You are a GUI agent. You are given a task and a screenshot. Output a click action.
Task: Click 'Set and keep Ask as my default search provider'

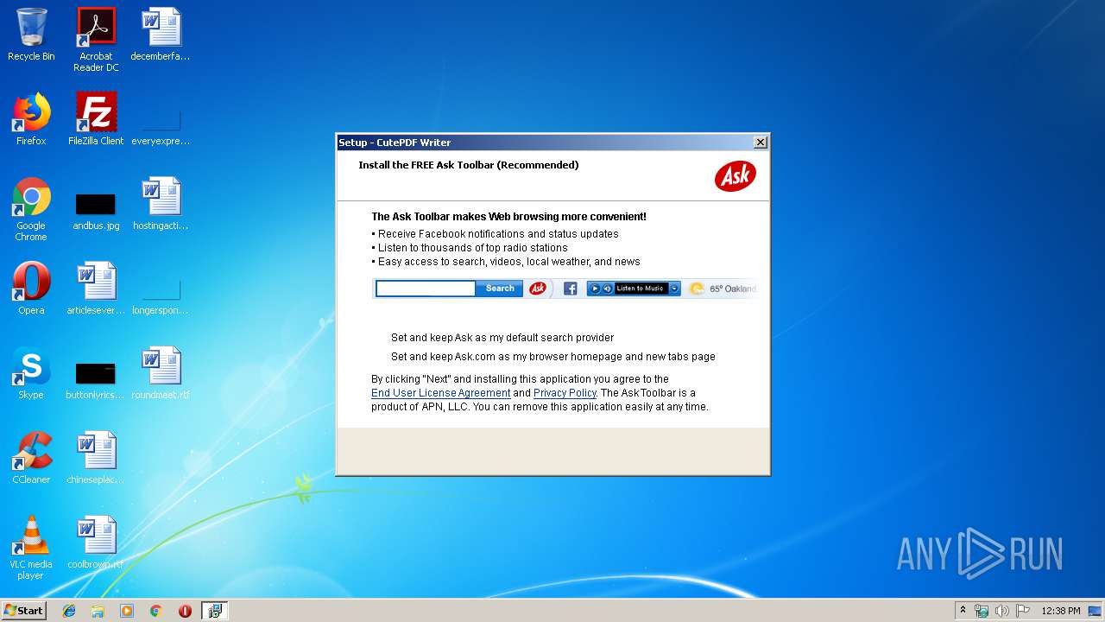pos(502,338)
